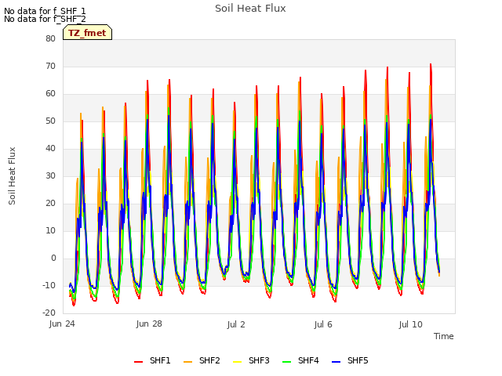Viewport: 502px width, 376px height.
Task: Select the blue SHF5 legend color swatch
Action: pos(336,362)
